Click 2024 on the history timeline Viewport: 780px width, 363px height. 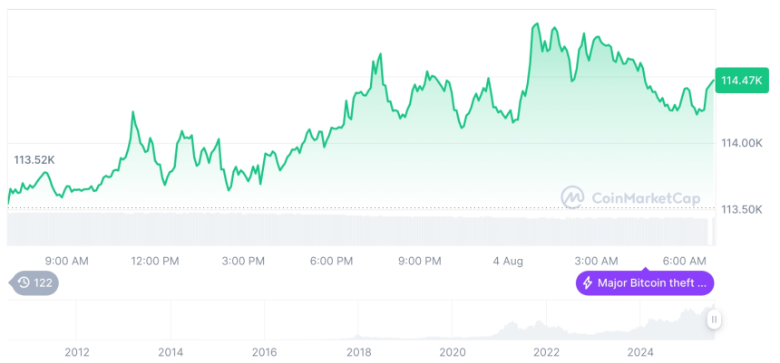click(x=640, y=351)
